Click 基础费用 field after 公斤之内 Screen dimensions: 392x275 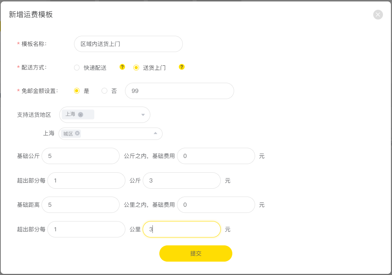click(x=216, y=156)
